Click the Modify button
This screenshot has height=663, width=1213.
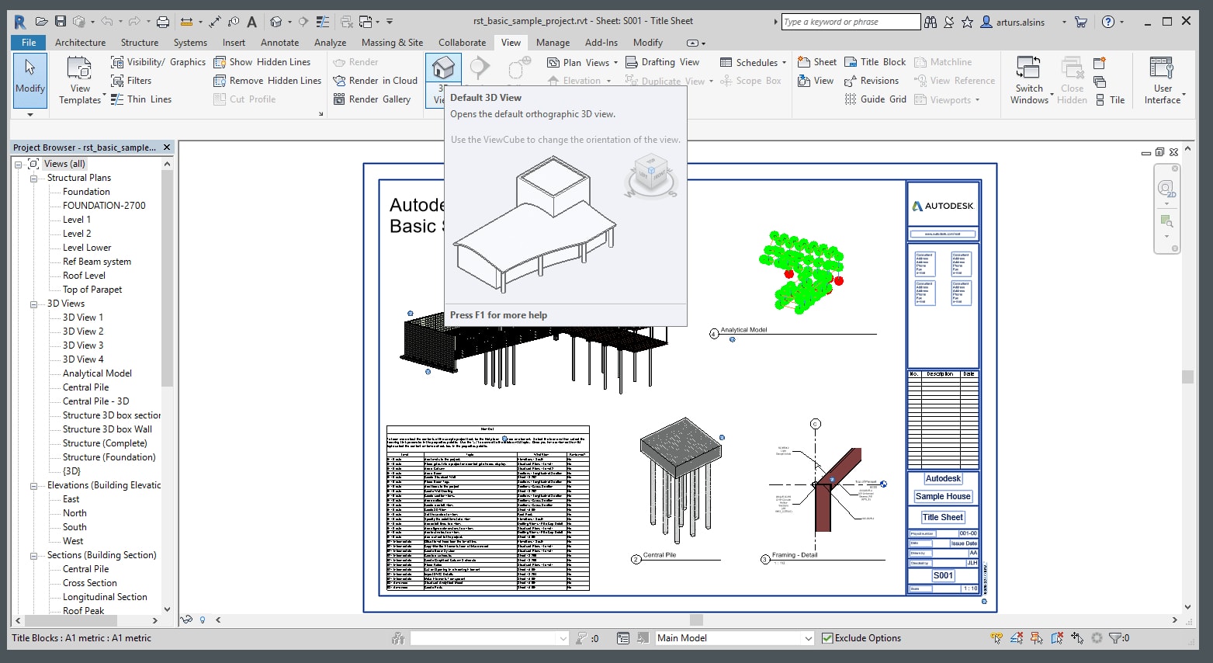(30, 80)
